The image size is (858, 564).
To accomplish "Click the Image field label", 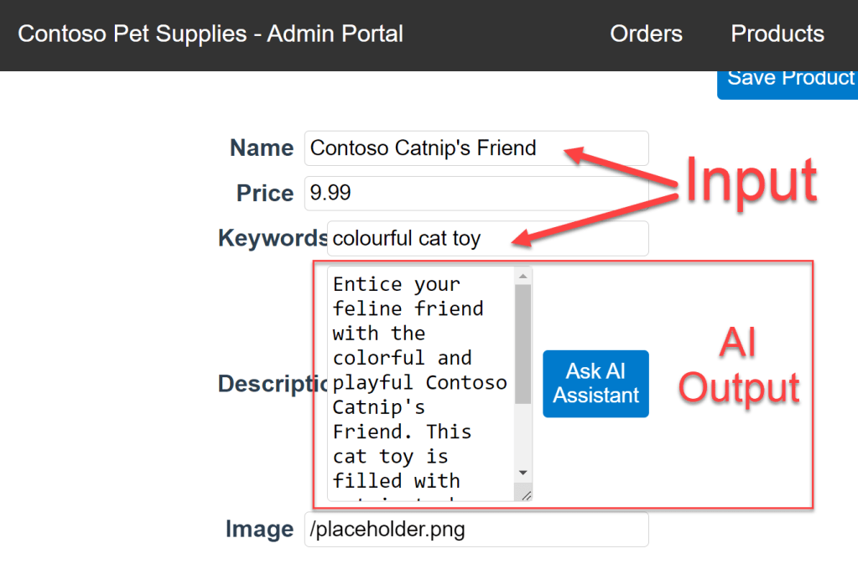I will pyautogui.click(x=259, y=530).
